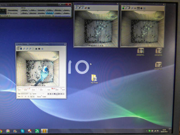Select the upper-right image thumbnail on the desktop

tap(159, 52)
